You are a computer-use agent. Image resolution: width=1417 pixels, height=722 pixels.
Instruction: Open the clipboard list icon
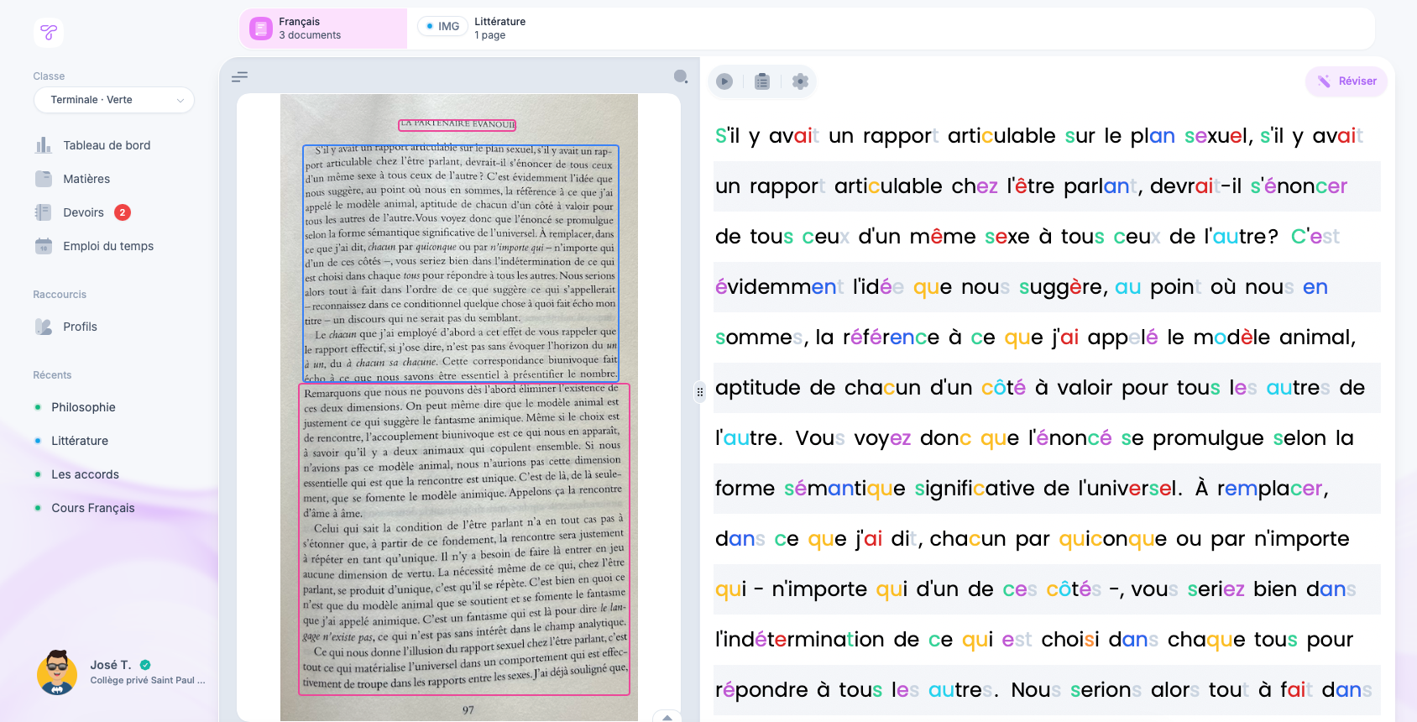coord(762,81)
